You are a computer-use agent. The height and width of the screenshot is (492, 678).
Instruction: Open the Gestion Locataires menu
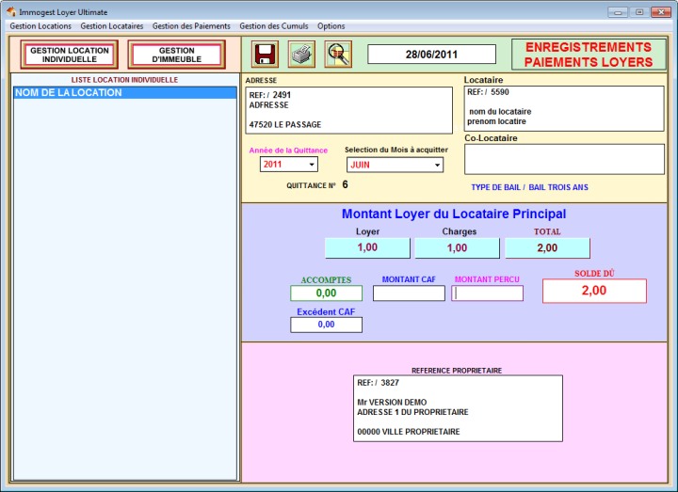coord(112,26)
